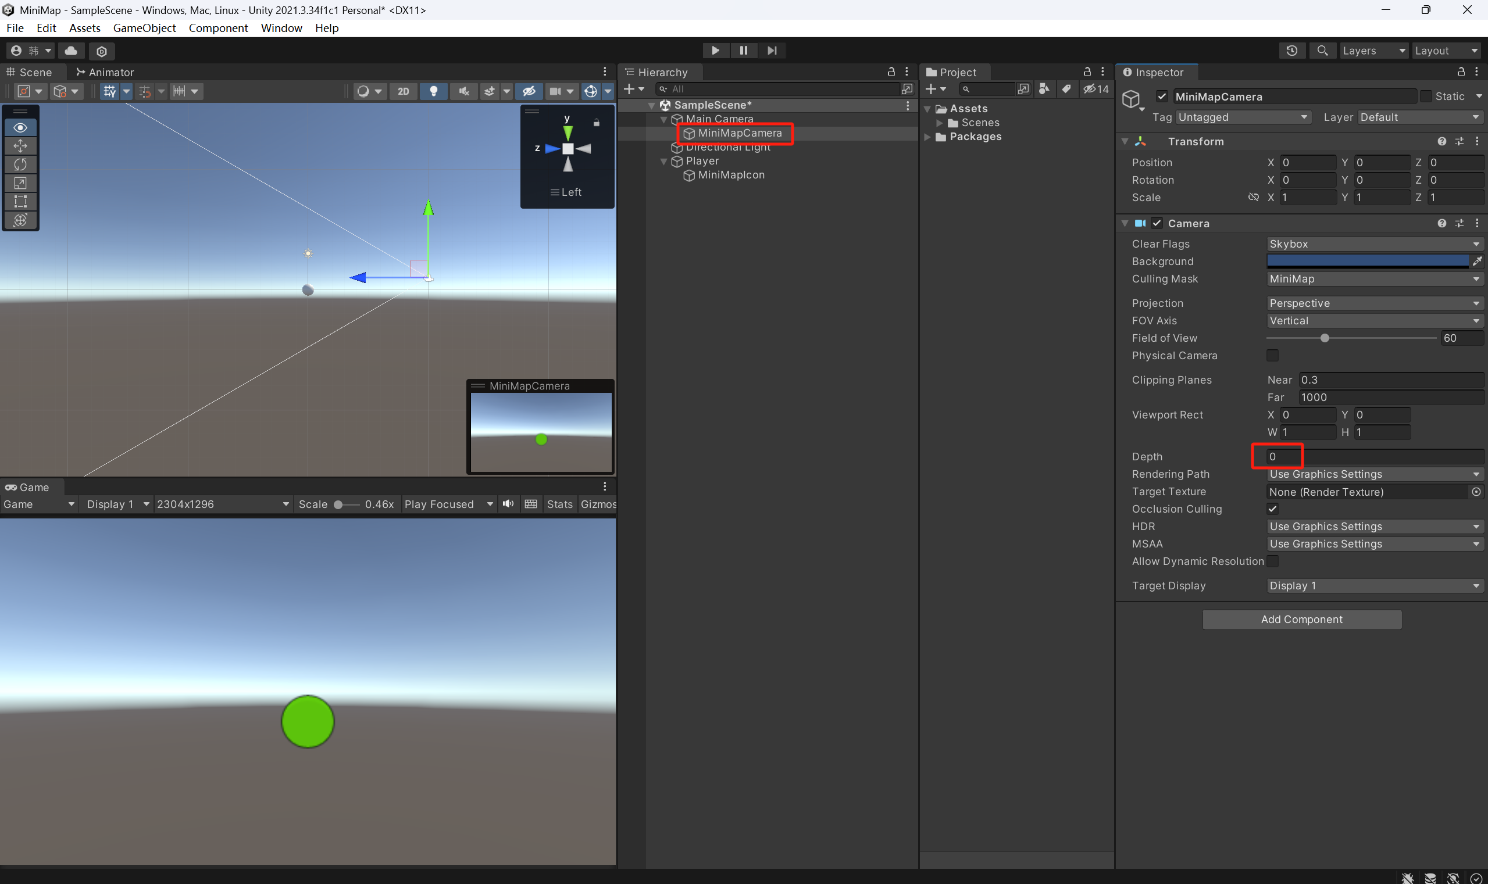Click the Field of View slider handle
This screenshot has height=884, width=1488.
click(1325, 338)
